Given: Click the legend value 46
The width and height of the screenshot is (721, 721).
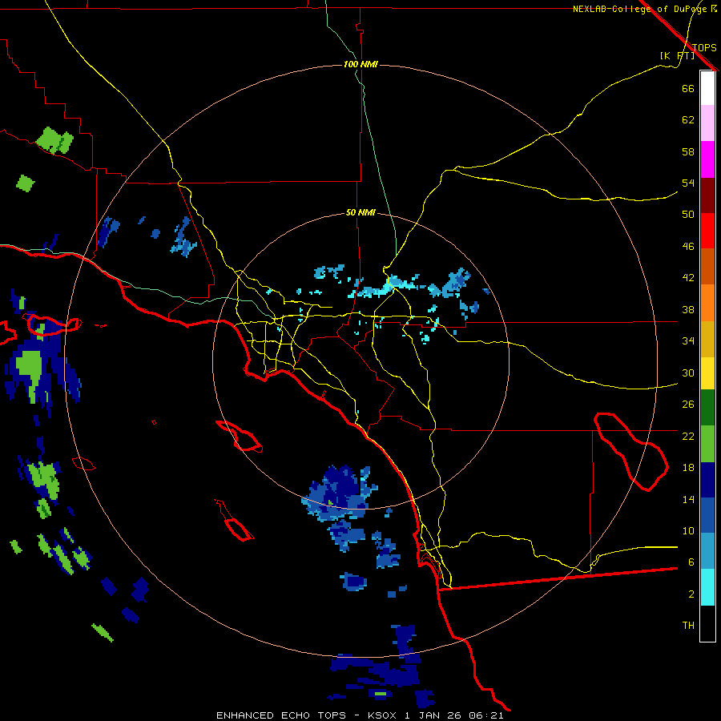Looking at the screenshot, I should pos(688,247).
